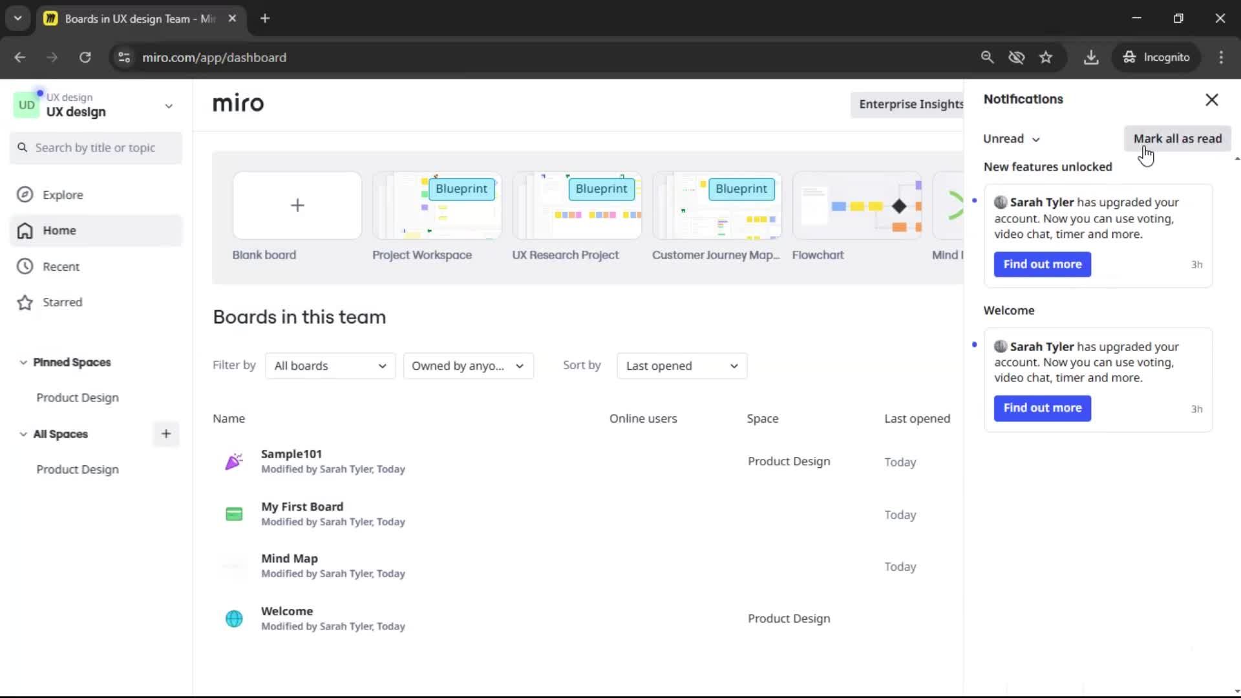Open the Welcome board globe icon
The image size is (1241, 698).
pos(234,619)
